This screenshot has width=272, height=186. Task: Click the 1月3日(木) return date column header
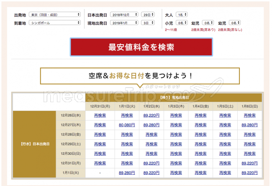point(176,106)
